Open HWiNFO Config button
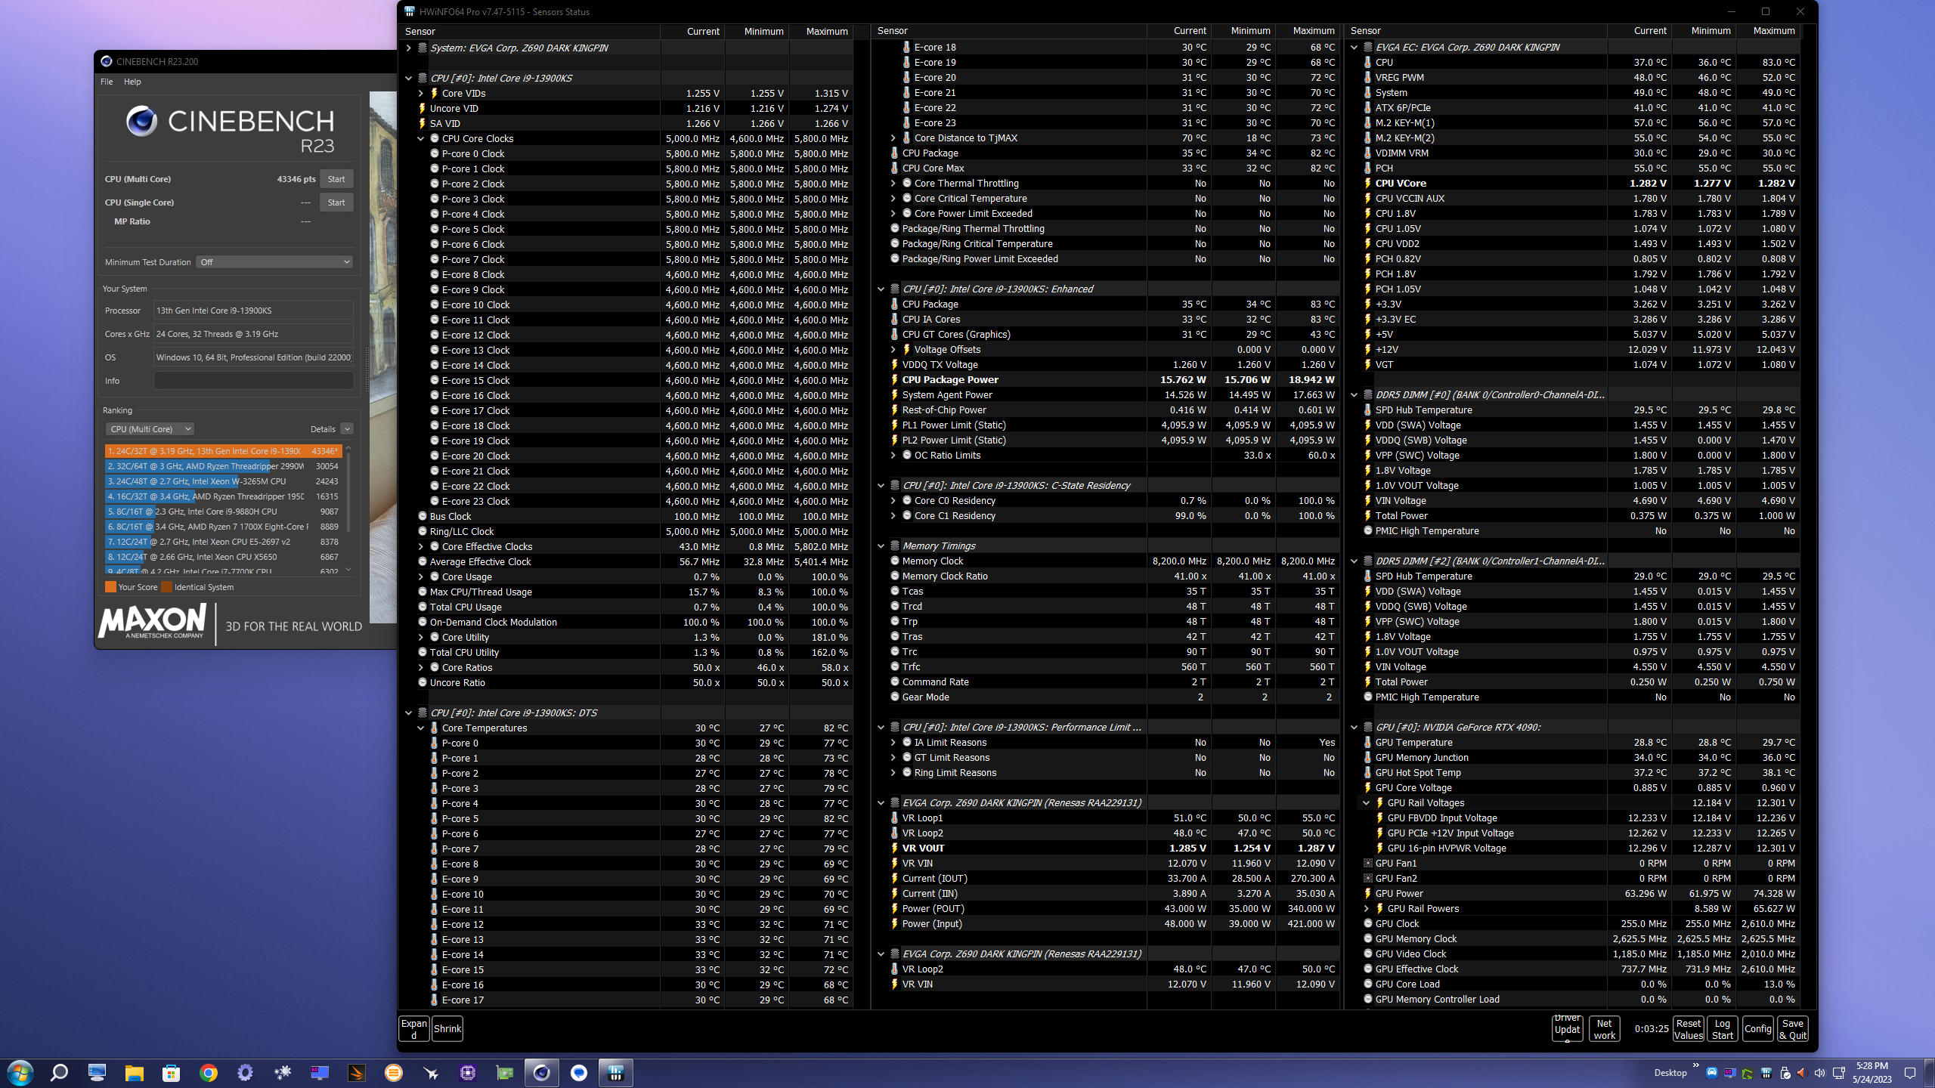The image size is (1935, 1088). 1758,1028
